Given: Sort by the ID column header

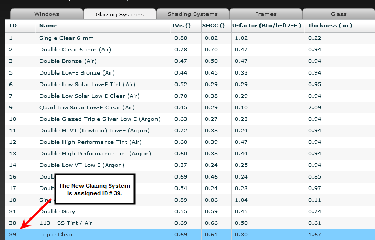Looking at the screenshot, I should (x=20, y=25).
